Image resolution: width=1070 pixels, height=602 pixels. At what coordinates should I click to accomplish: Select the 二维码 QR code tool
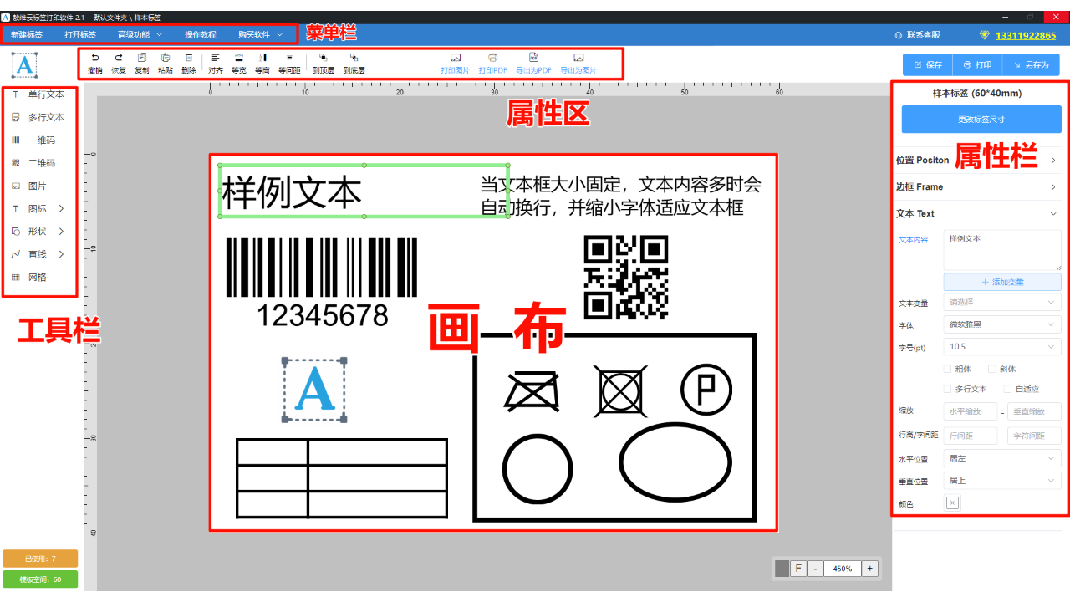pos(38,162)
